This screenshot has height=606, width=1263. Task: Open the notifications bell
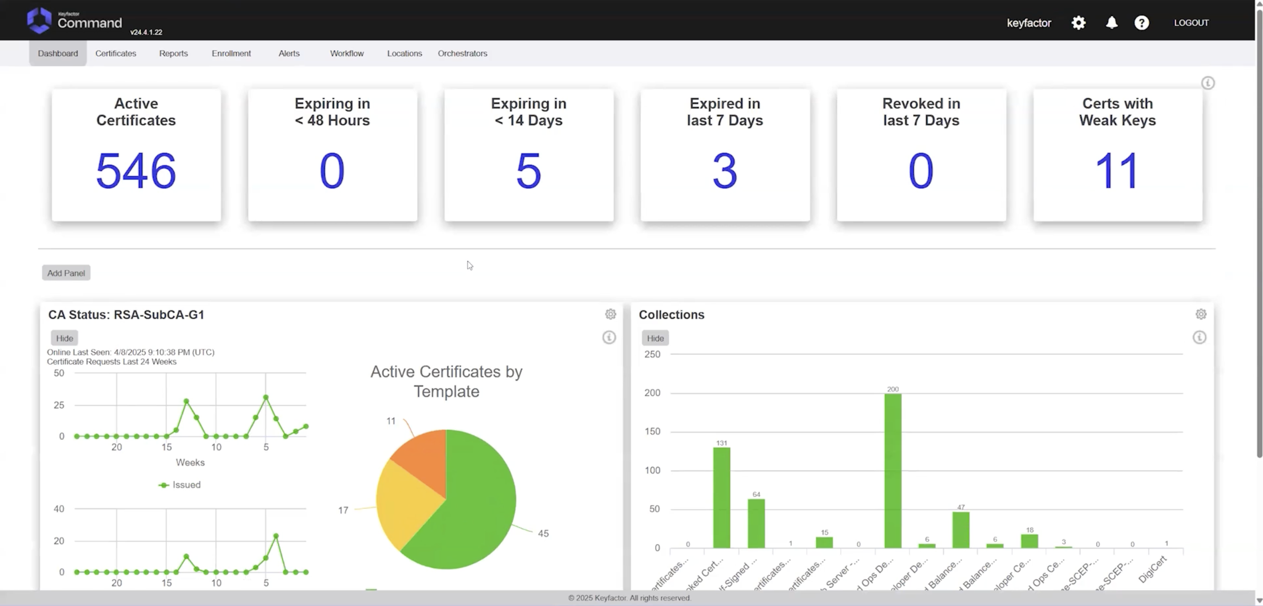click(x=1111, y=22)
